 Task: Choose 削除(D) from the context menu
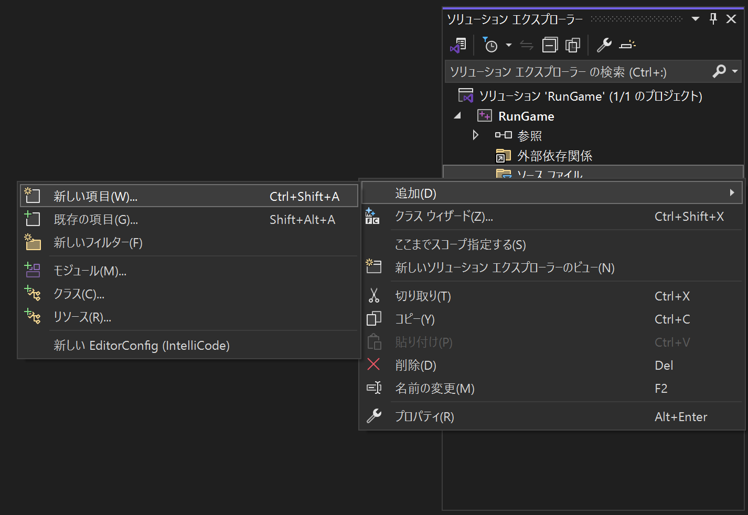click(x=552, y=365)
